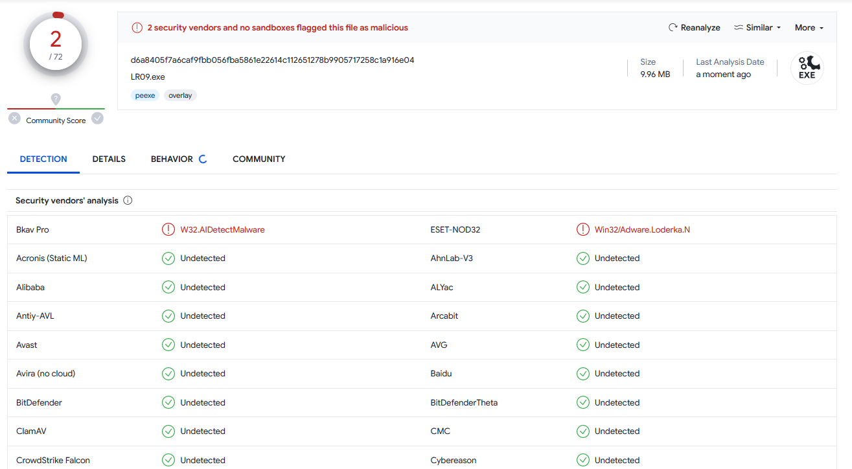Click Bkav Pro malicious warning icon
852x469 pixels.
pos(168,229)
